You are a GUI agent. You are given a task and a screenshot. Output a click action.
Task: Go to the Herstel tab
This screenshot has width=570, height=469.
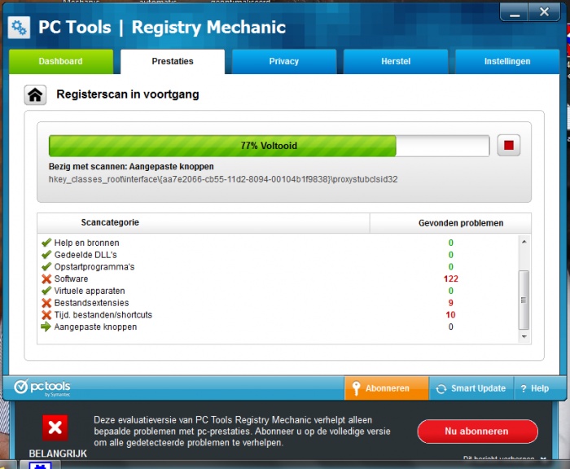click(x=396, y=61)
